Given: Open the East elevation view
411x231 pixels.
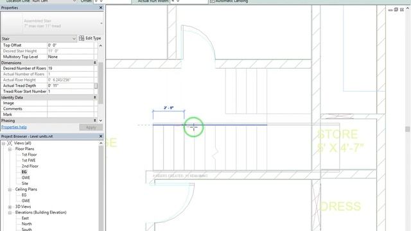Looking at the screenshot, I should (25, 218).
